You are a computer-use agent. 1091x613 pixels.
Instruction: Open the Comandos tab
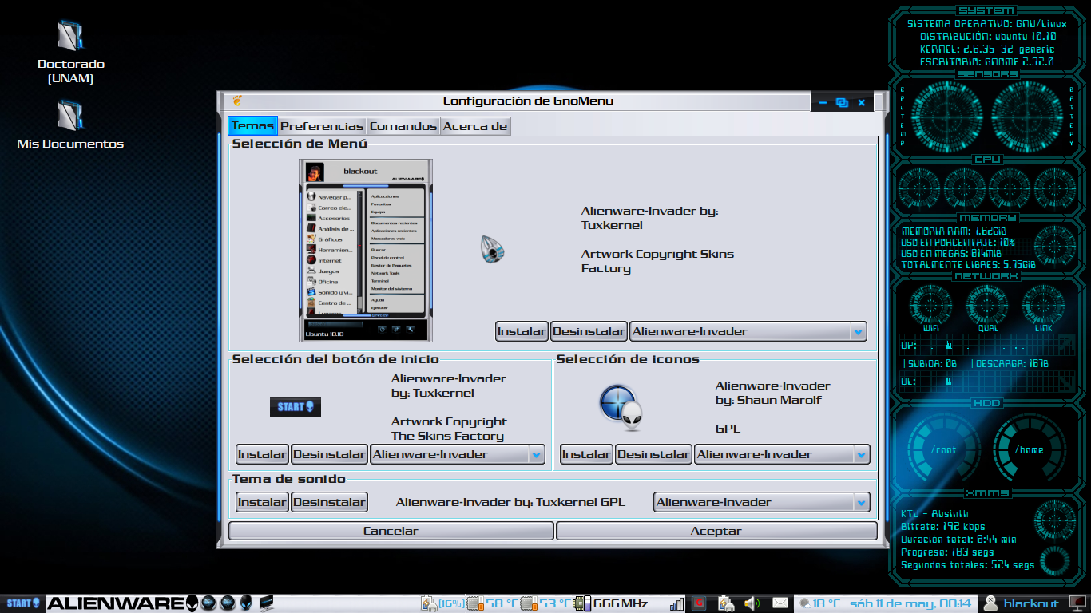[x=403, y=126]
